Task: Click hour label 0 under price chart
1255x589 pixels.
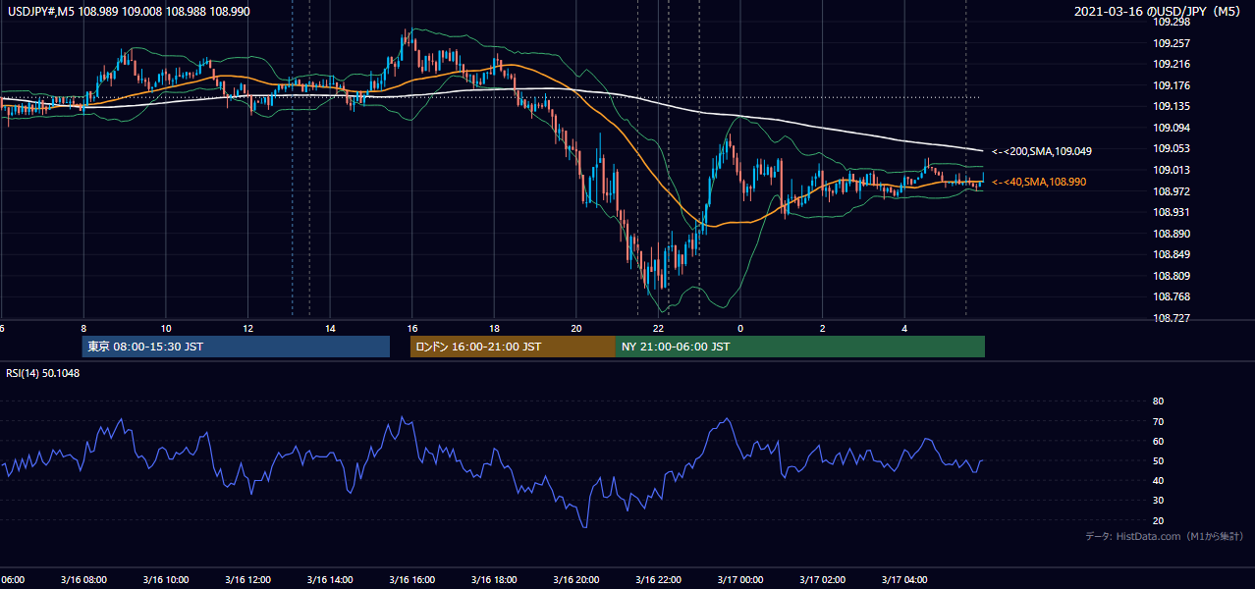Action: [x=740, y=329]
